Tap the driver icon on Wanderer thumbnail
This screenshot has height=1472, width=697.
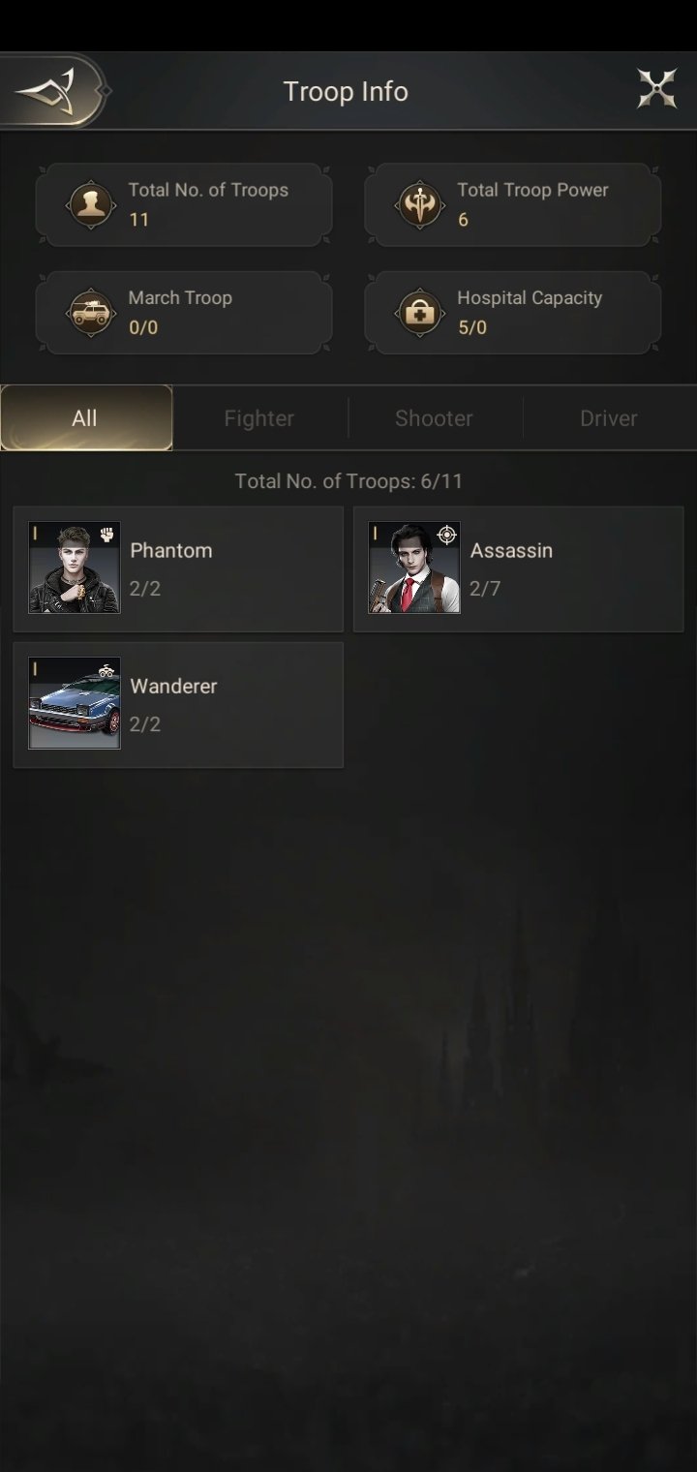click(x=106, y=669)
